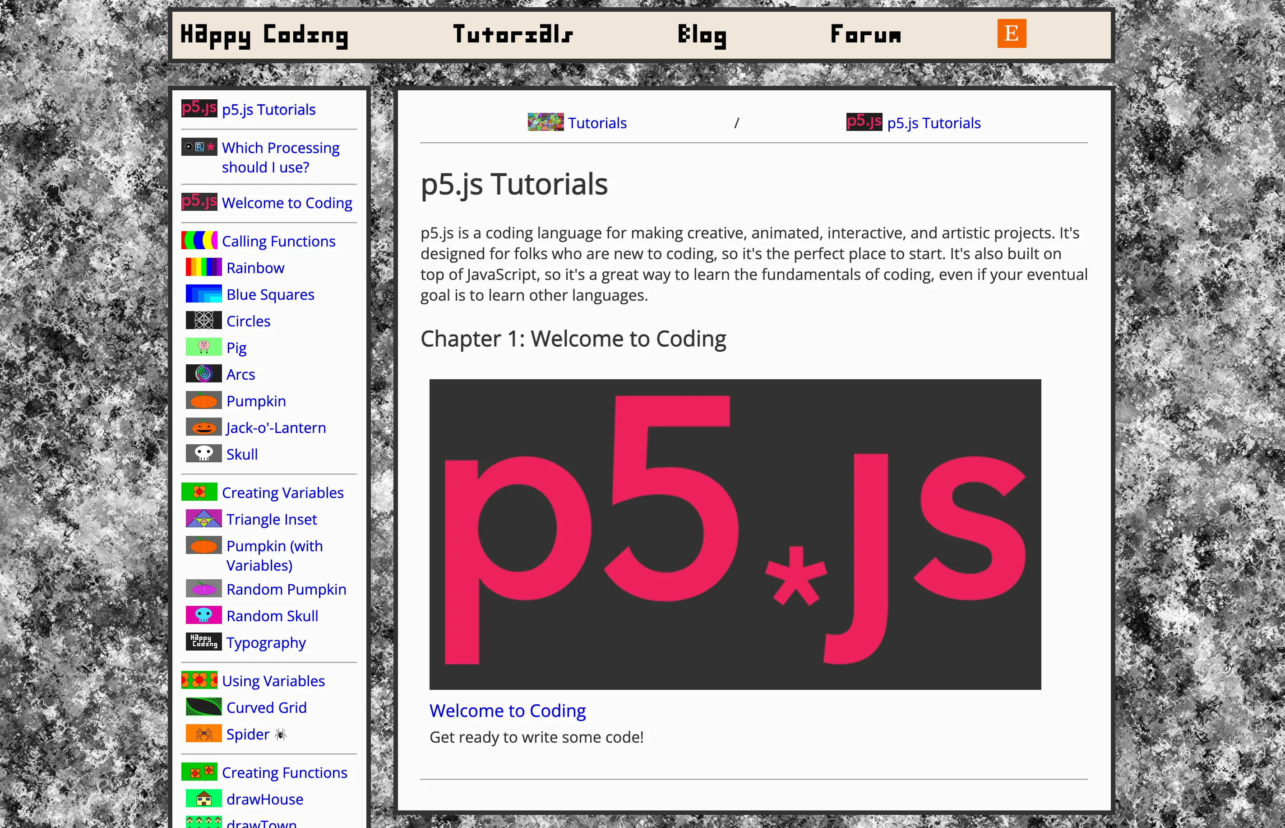Select the jack-o'-lantern icon in the sidebar

pos(203,427)
